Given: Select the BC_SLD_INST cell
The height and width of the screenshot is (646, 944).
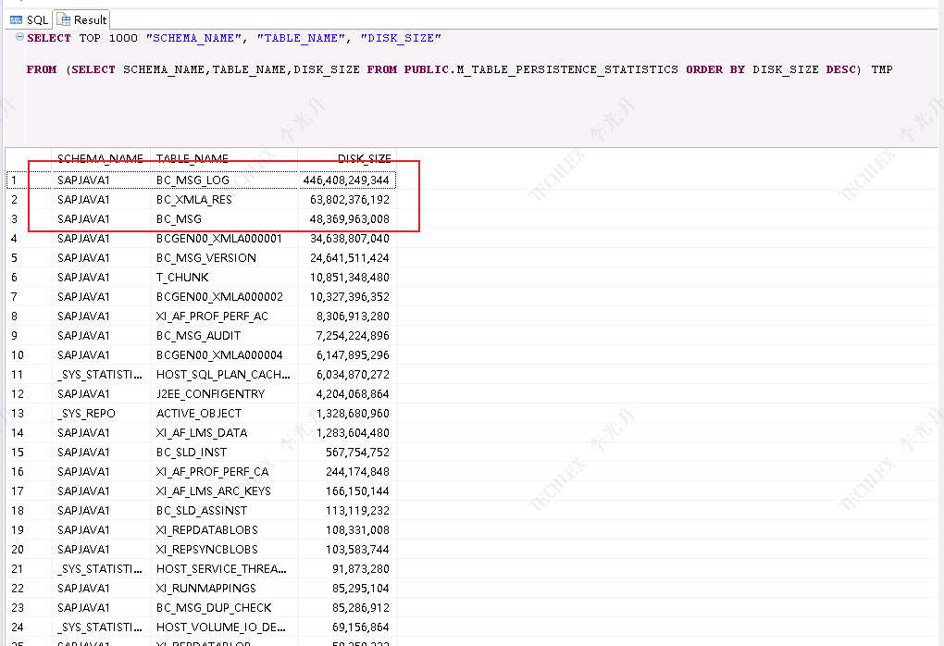Looking at the screenshot, I should coord(224,453).
